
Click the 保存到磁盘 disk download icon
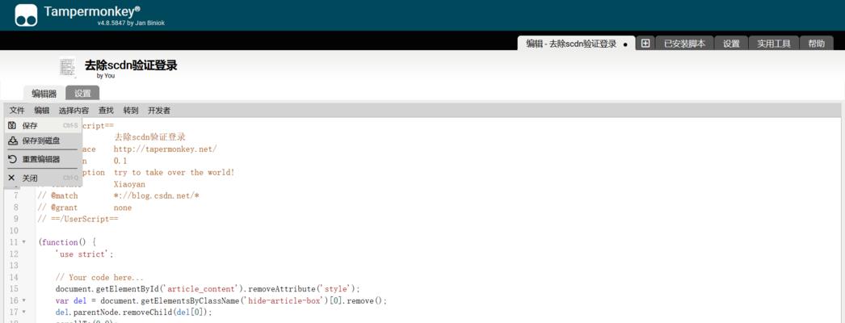[x=12, y=141]
